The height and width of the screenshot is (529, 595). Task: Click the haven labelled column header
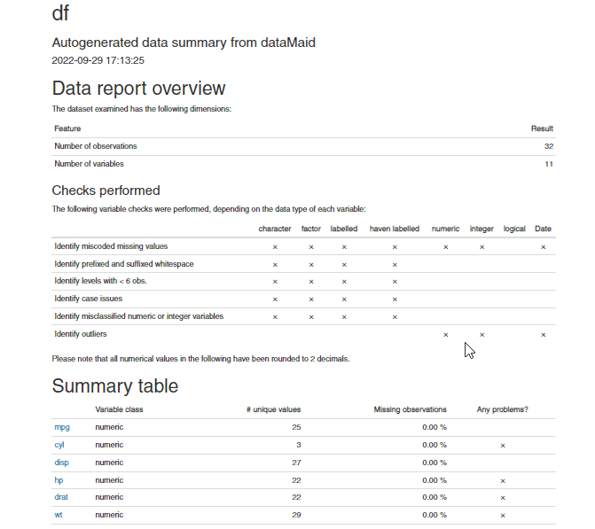click(395, 229)
